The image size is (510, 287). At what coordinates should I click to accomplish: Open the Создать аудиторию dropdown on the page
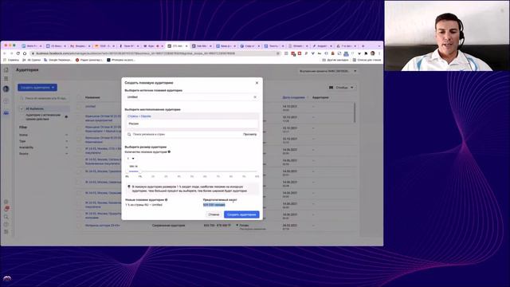coord(37,88)
